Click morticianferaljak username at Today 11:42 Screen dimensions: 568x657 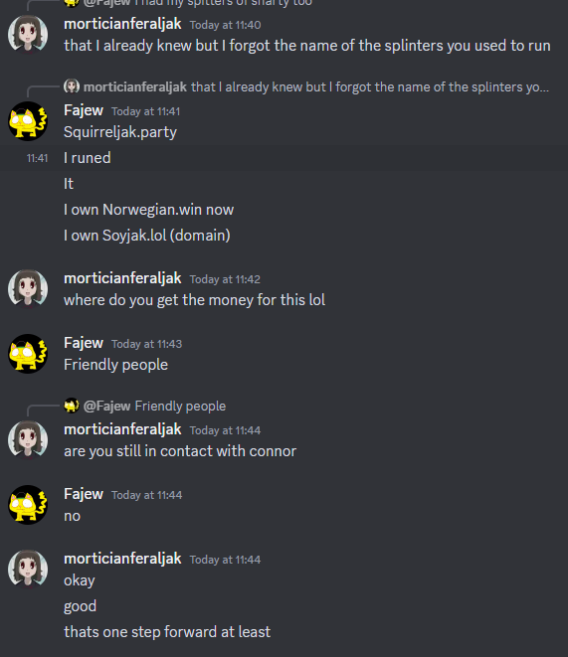(122, 278)
